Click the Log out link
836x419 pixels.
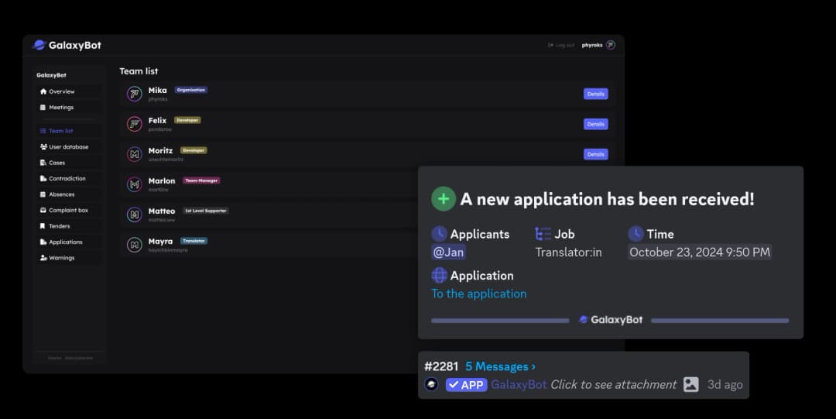click(561, 46)
